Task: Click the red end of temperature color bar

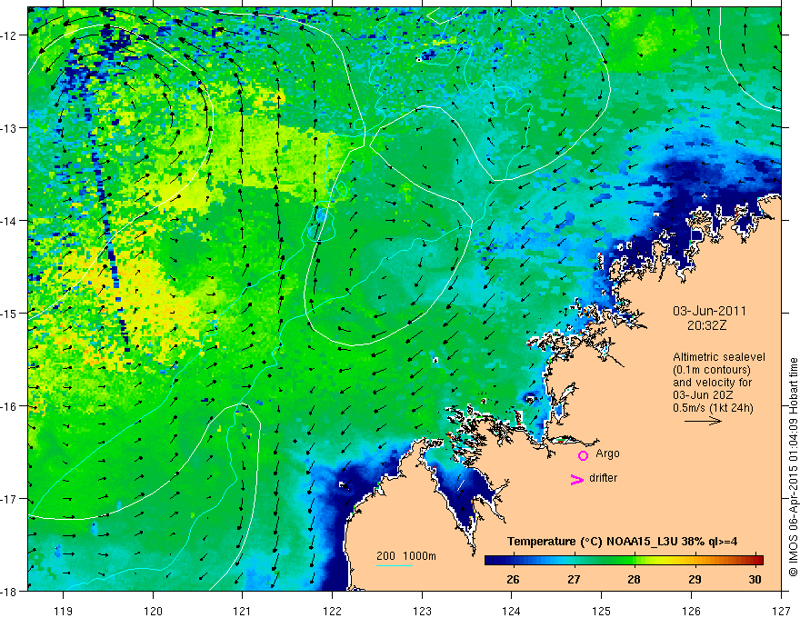Action: (x=757, y=561)
